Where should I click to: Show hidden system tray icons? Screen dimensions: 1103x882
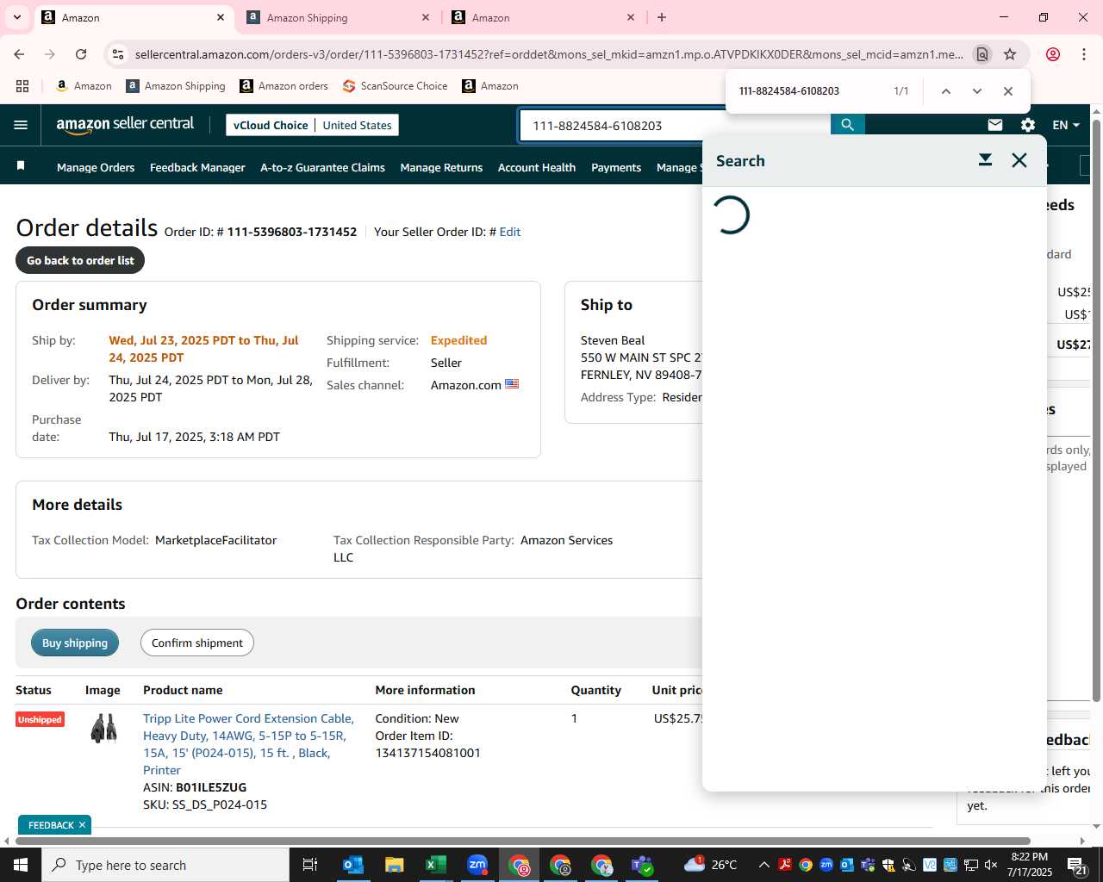coord(764,865)
